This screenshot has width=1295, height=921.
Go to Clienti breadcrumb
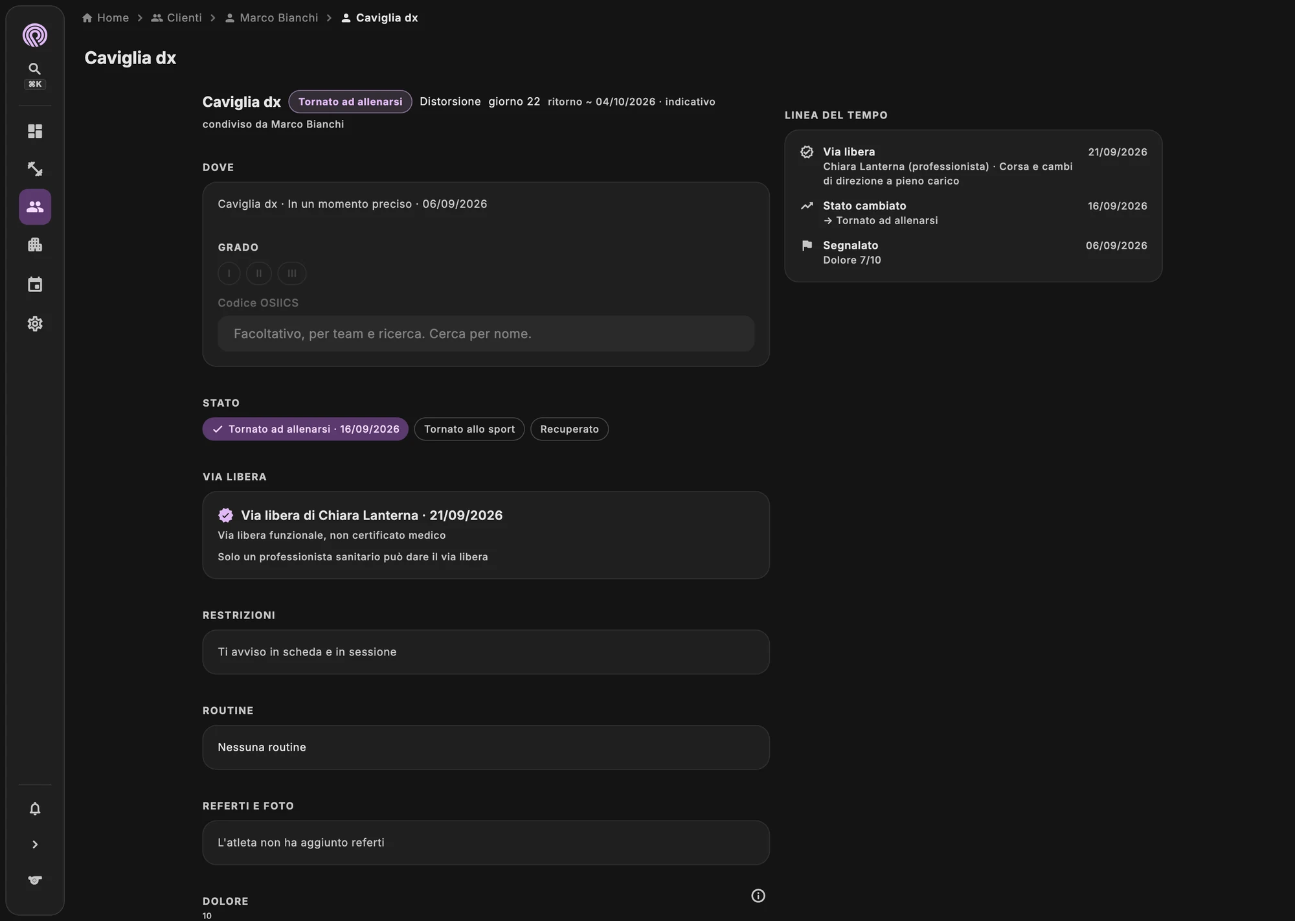click(177, 17)
